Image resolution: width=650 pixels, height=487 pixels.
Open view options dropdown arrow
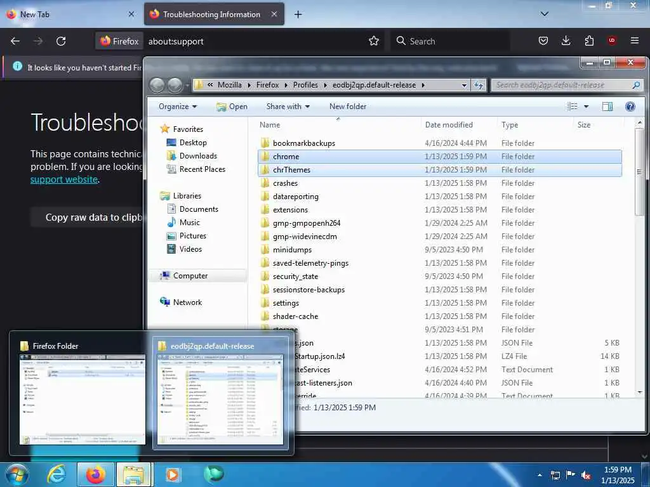coord(586,107)
